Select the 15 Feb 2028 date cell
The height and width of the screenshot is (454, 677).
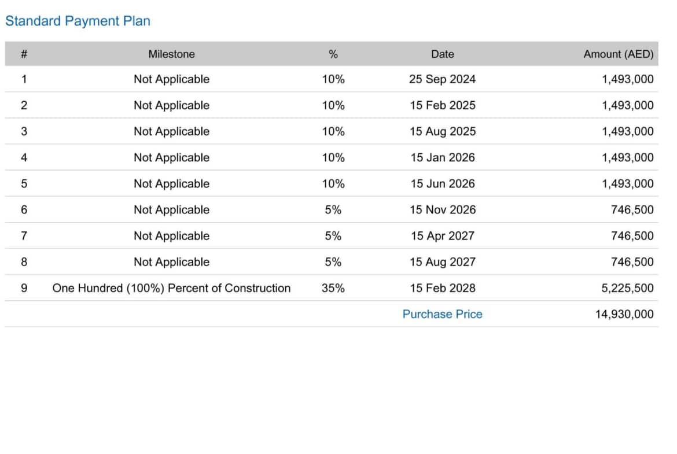[x=442, y=288]
